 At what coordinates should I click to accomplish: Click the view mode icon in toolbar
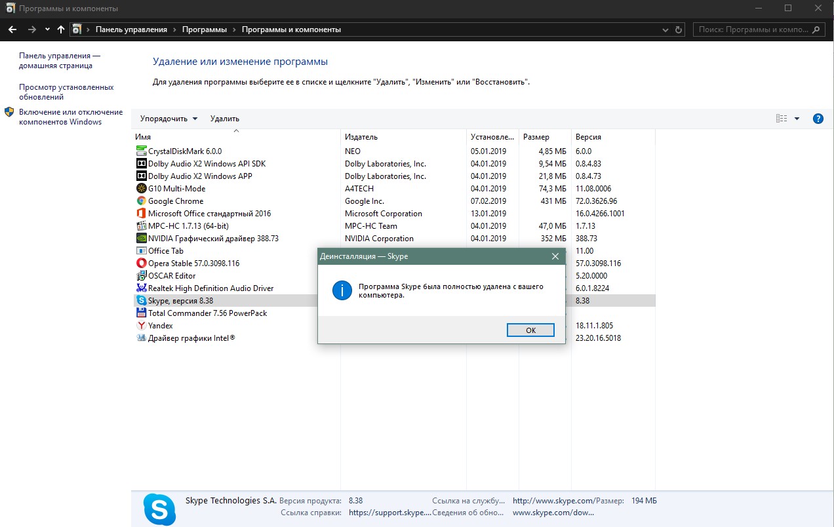click(x=782, y=119)
